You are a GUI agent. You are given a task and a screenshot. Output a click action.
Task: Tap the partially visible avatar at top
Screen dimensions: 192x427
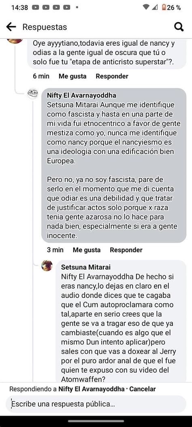15,41
